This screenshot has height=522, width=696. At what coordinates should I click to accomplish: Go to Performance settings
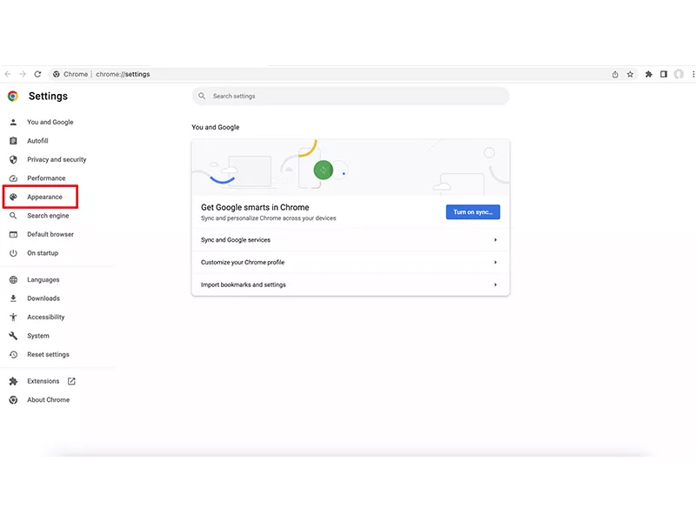pyautogui.click(x=46, y=178)
